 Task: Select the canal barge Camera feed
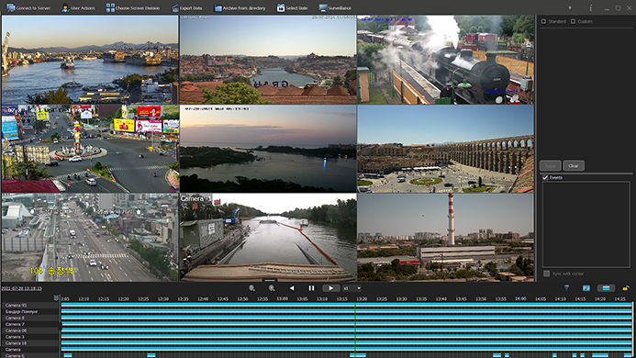click(268, 238)
